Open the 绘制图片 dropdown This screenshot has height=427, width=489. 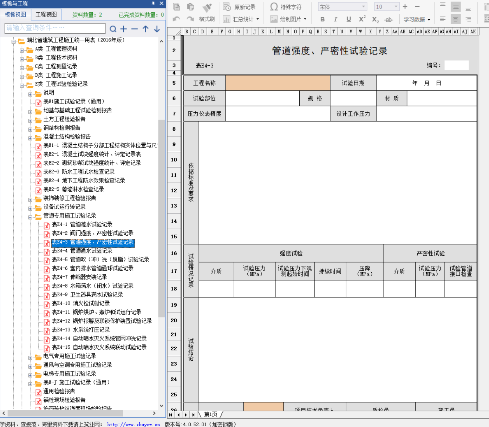(288, 19)
